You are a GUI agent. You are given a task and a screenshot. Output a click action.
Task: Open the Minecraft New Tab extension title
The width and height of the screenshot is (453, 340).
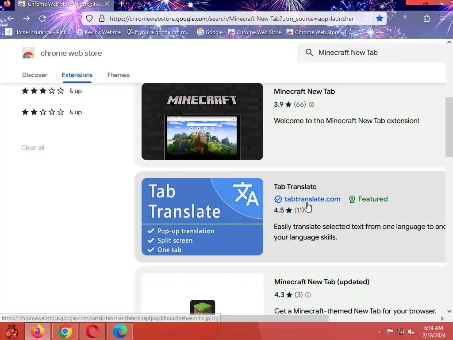pyautogui.click(x=304, y=91)
